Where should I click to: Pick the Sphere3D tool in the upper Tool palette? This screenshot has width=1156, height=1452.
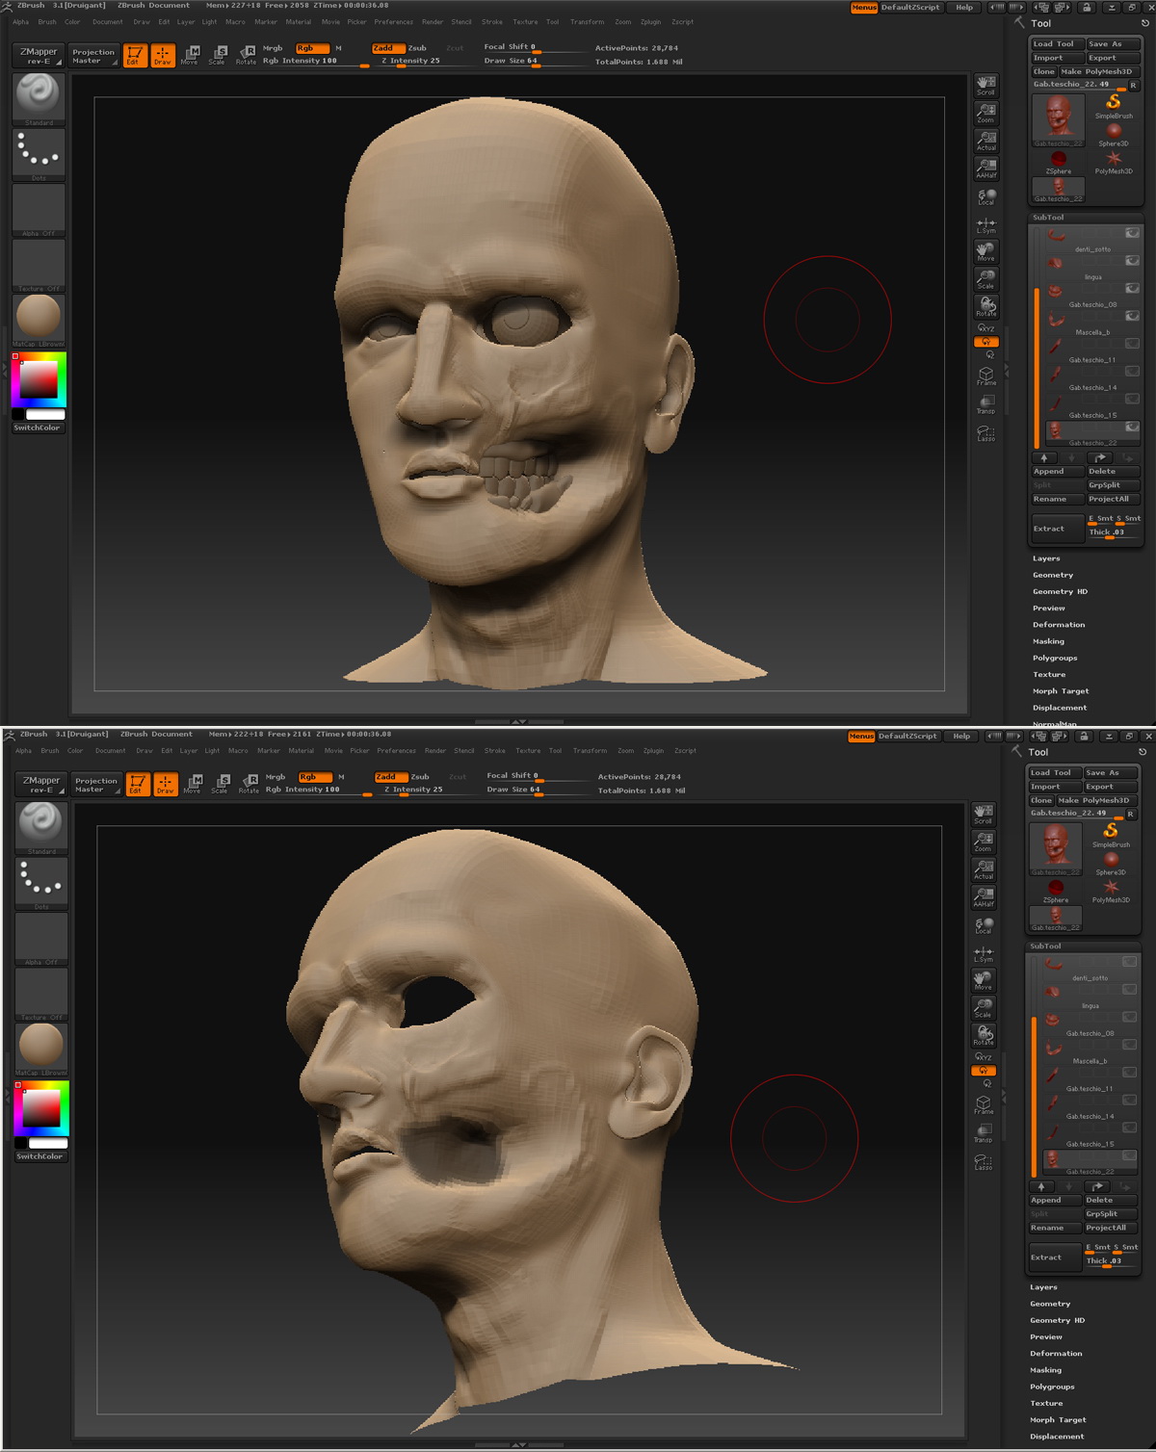coord(1114,134)
